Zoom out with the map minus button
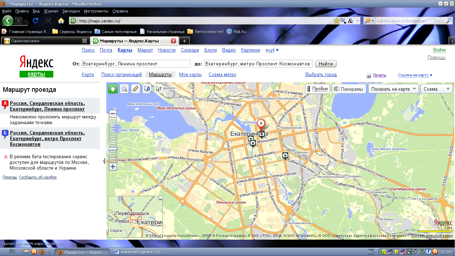This screenshot has height=256, width=455. click(x=113, y=114)
